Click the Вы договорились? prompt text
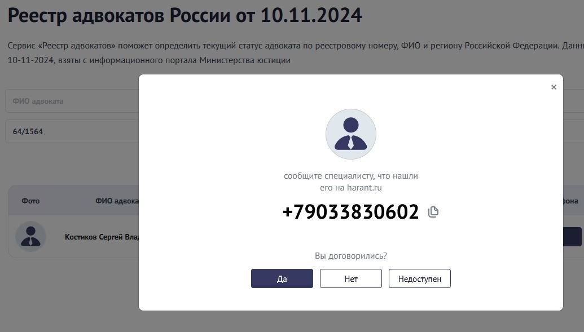The height and width of the screenshot is (332, 584). [351, 256]
